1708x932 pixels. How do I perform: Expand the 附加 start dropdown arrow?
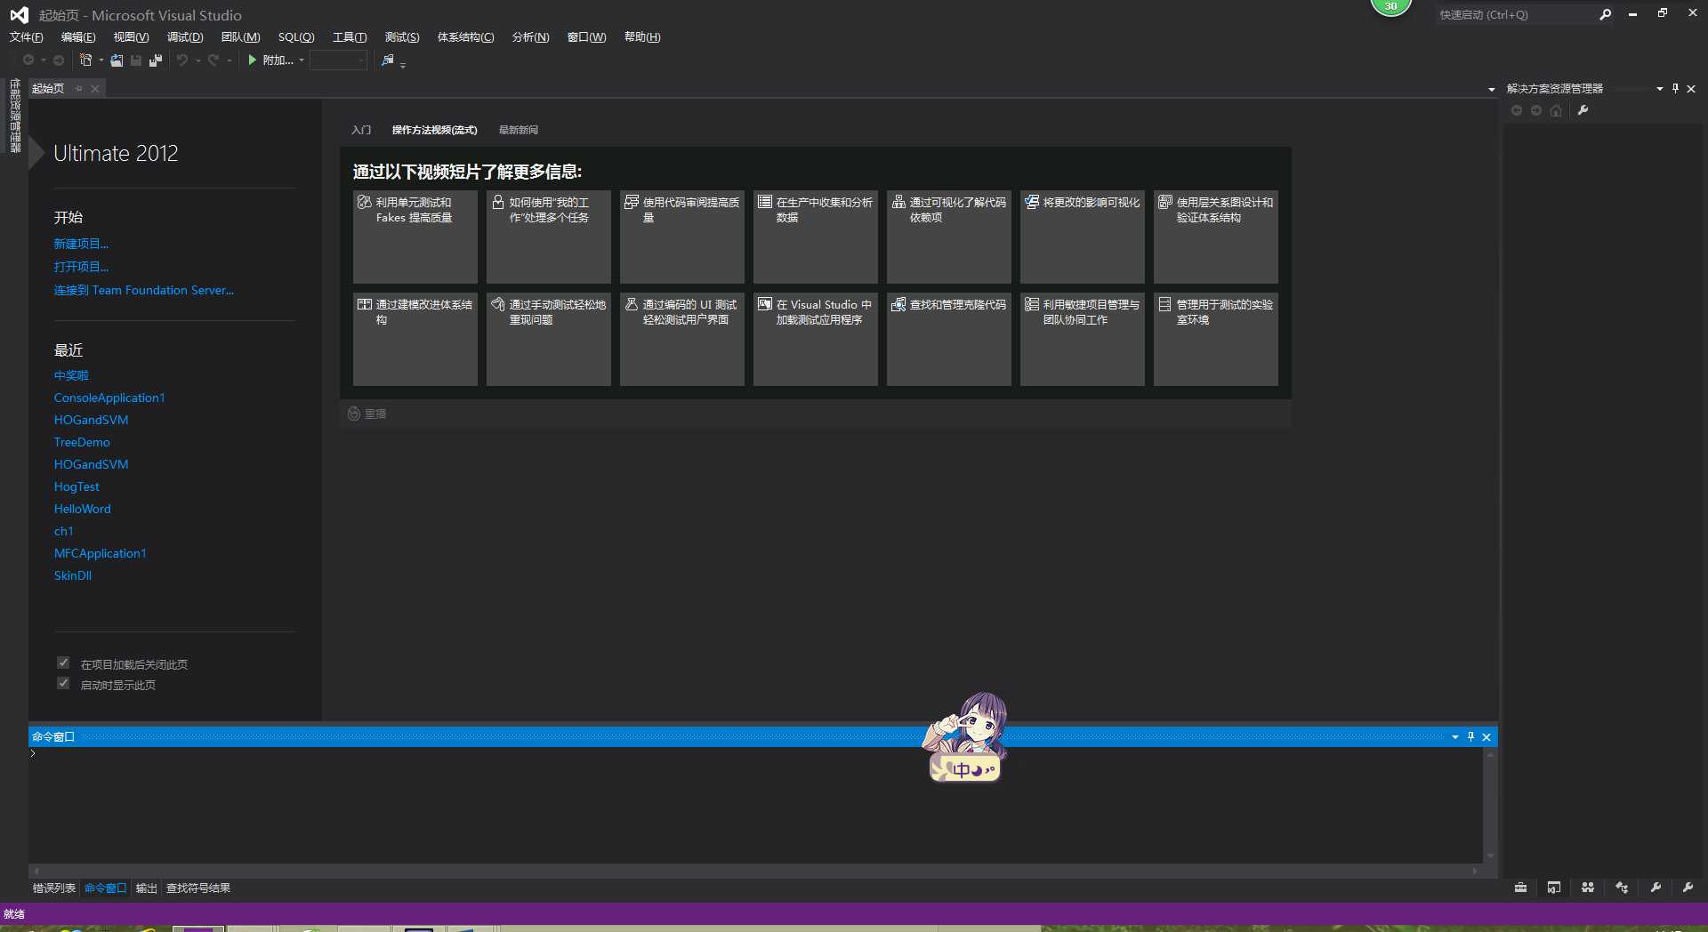click(302, 60)
